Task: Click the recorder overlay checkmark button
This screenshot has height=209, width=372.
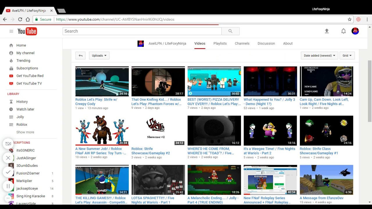Action: coord(8,172)
